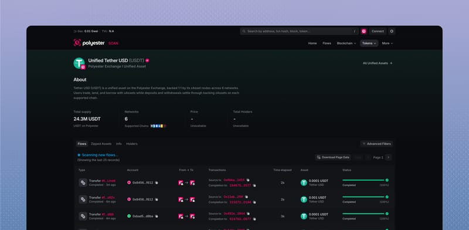469x230 pixels.
Task: Click the large Tether token logo in page header
Action: pos(79,63)
